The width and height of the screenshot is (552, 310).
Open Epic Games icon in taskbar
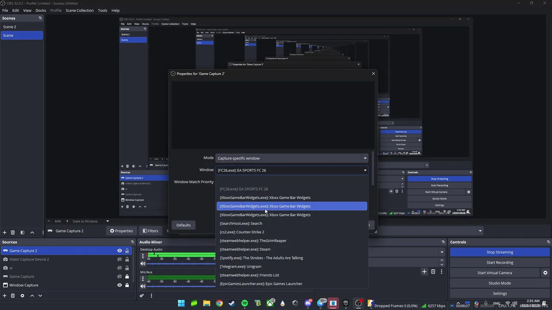point(345,303)
